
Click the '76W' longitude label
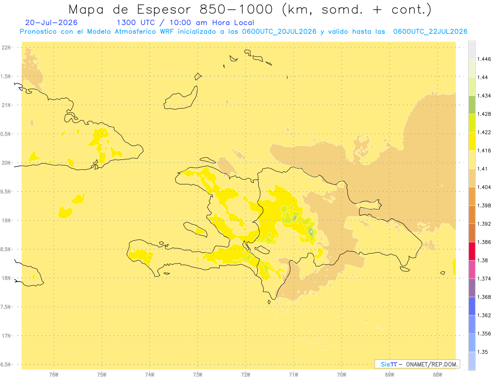tap(54, 374)
